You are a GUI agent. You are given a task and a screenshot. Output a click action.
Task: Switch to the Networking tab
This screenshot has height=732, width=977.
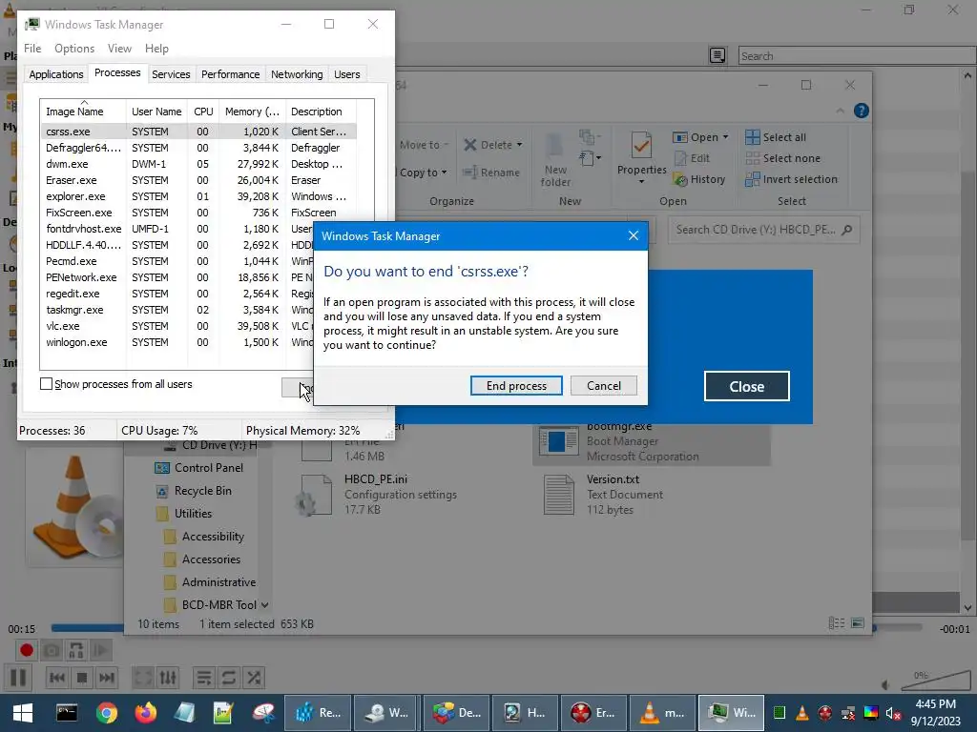click(x=297, y=74)
